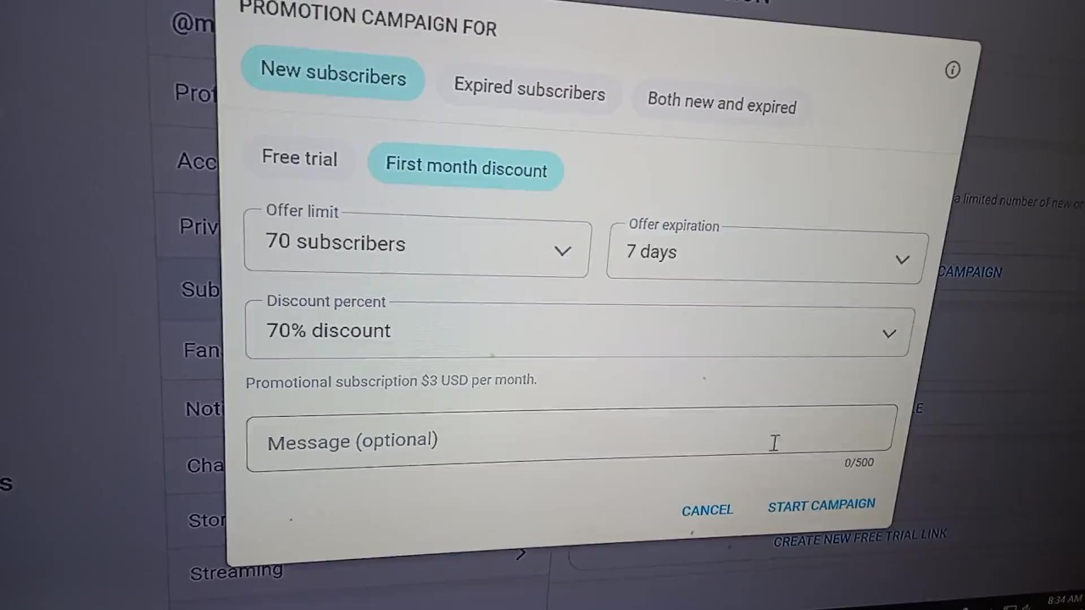Select Both new and expired option
The width and height of the screenshot is (1085, 610).
[721, 103]
